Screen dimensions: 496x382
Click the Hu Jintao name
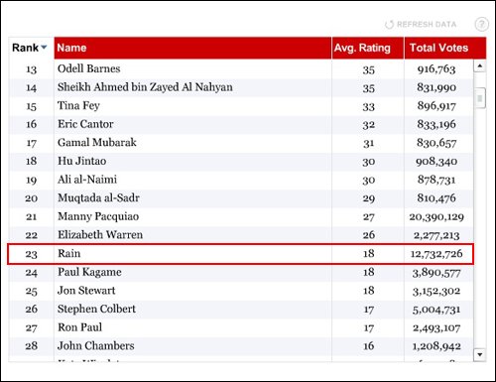tap(82, 161)
